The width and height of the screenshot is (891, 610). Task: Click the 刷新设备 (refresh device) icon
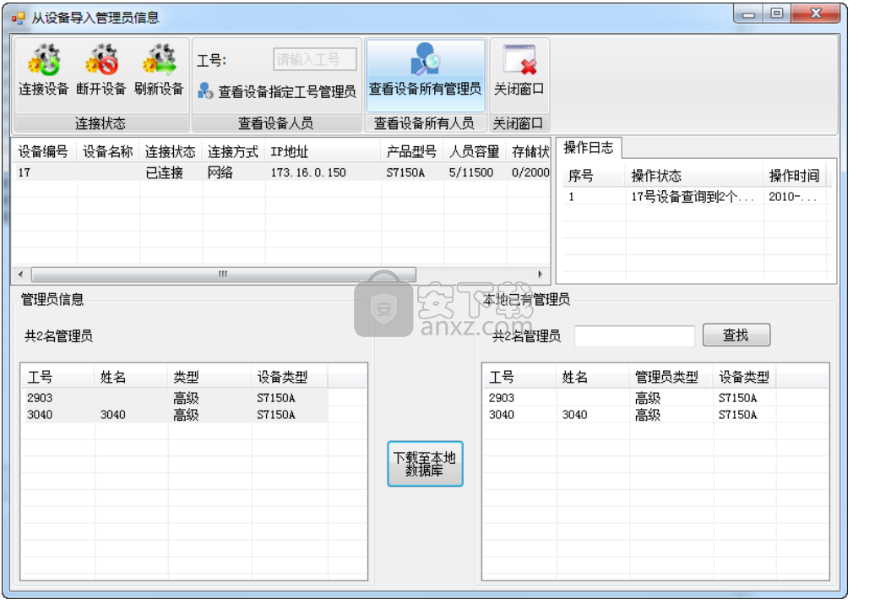159,58
